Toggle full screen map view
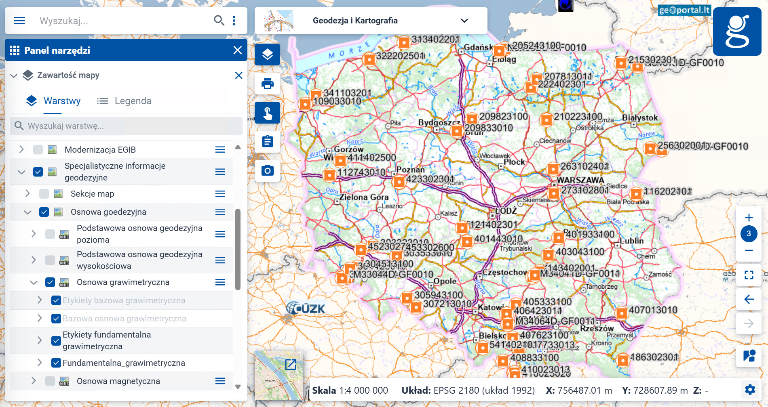 point(749,275)
